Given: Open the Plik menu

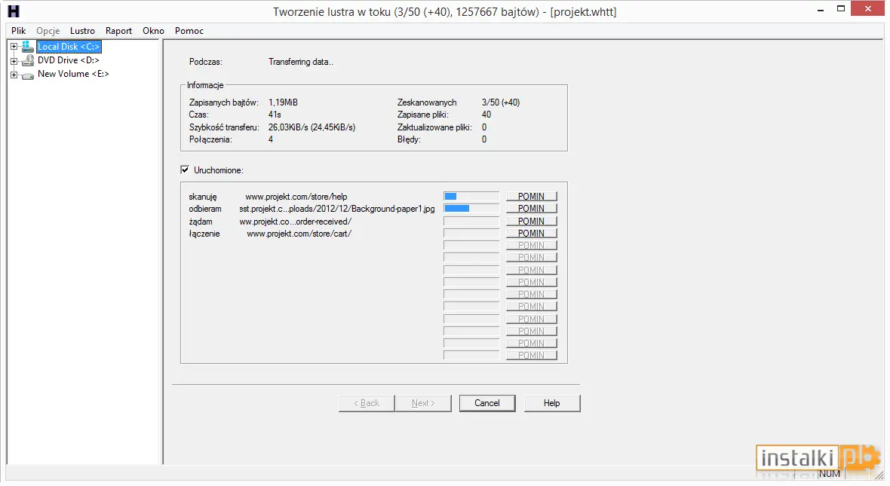Looking at the screenshot, I should click(19, 31).
